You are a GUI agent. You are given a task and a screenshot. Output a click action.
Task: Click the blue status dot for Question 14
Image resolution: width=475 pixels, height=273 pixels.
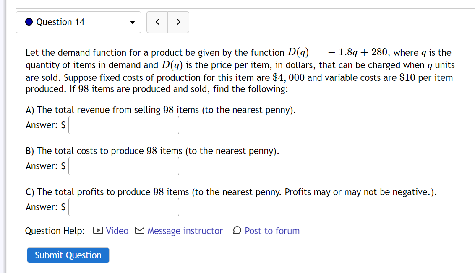(x=29, y=22)
